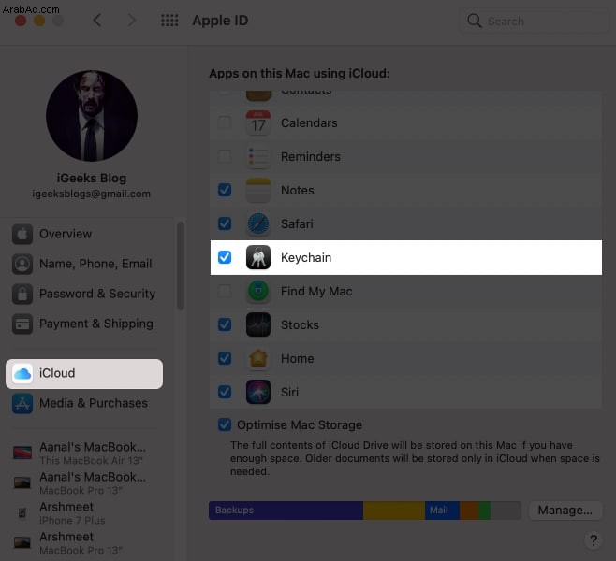Click the Home app icon

pos(258,358)
